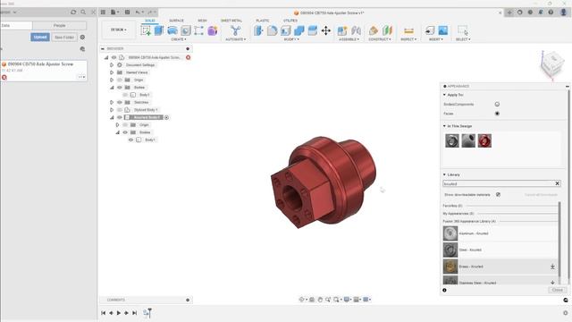Expand Document Settings node
Screen dimensions: 572x322
pyautogui.click(x=112, y=64)
